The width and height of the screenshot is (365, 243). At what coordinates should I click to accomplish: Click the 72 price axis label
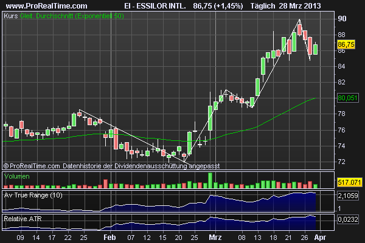coord(341,162)
